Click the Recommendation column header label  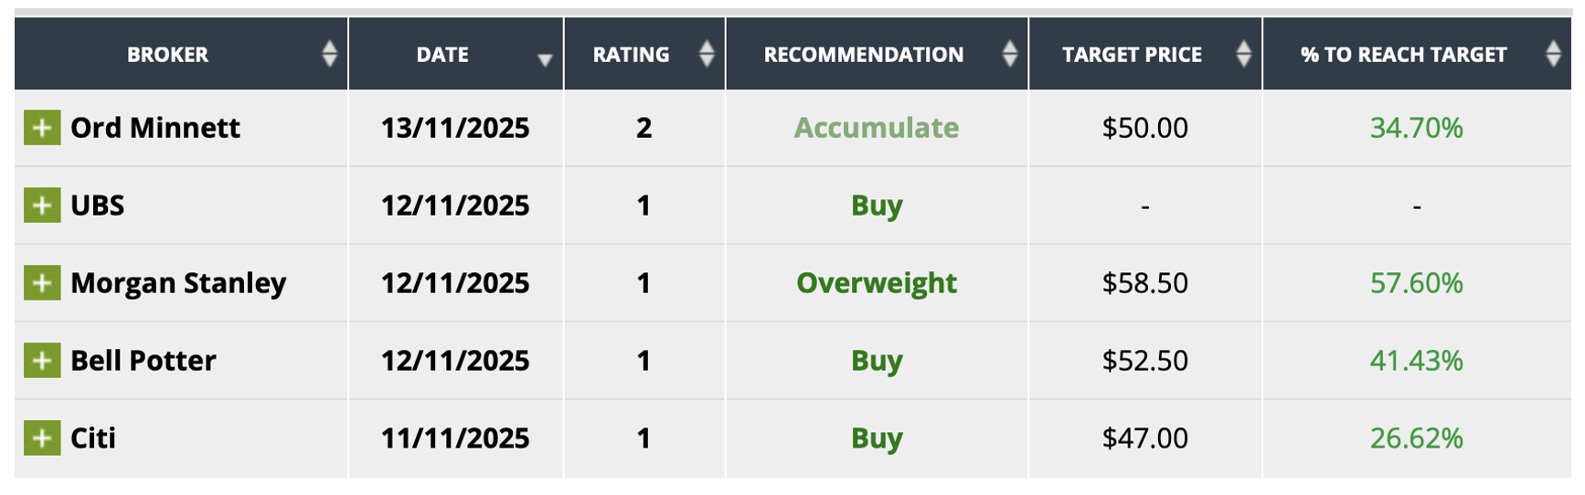(x=863, y=55)
